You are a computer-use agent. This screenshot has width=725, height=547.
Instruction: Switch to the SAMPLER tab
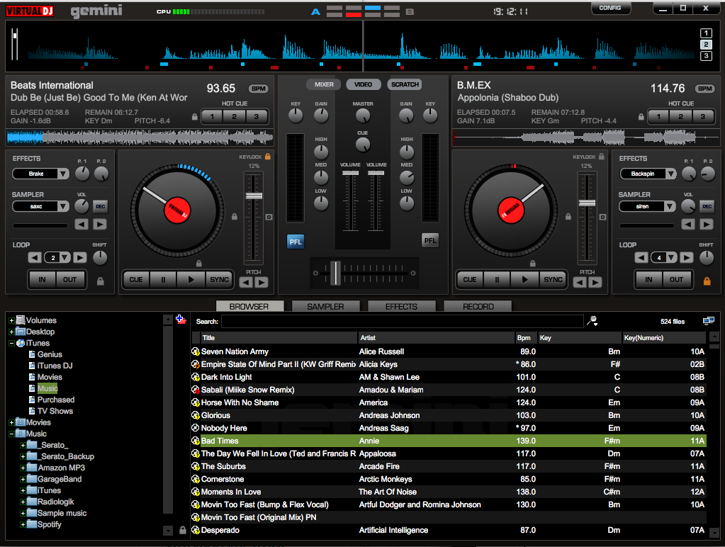click(x=325, y=307)
